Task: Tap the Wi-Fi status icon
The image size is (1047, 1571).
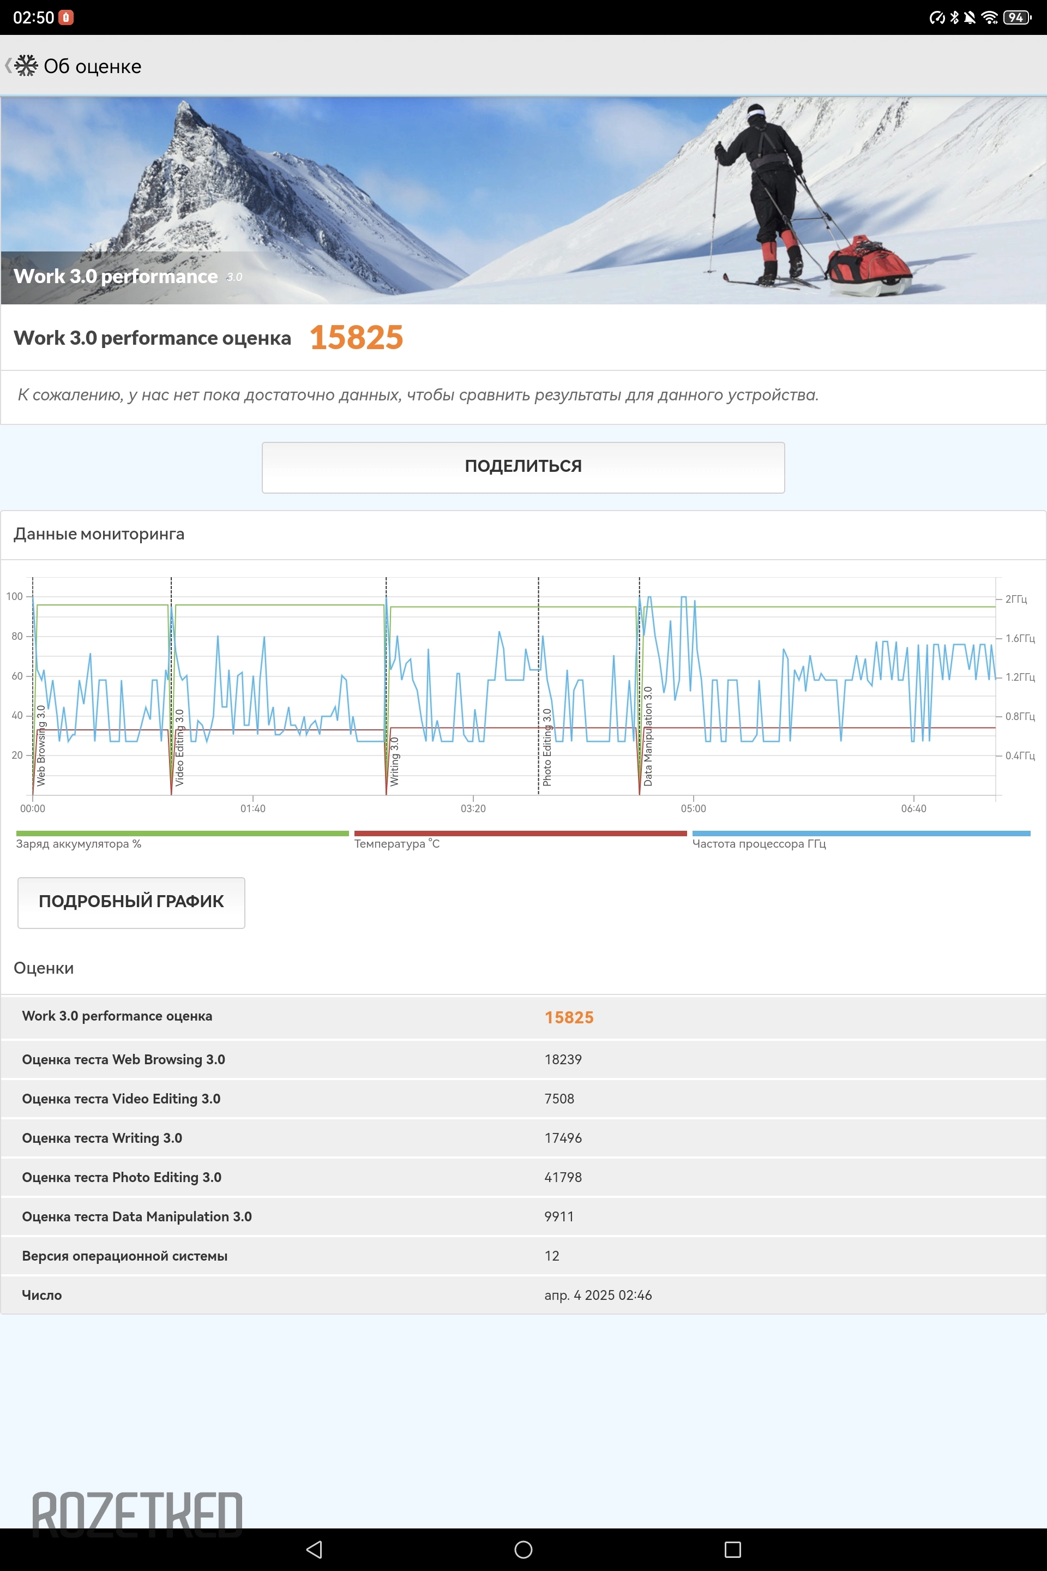Action: [990, 17]
